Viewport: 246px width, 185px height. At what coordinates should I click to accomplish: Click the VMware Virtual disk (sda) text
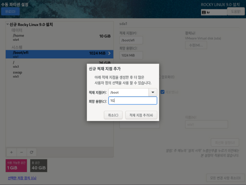(203, 38)
